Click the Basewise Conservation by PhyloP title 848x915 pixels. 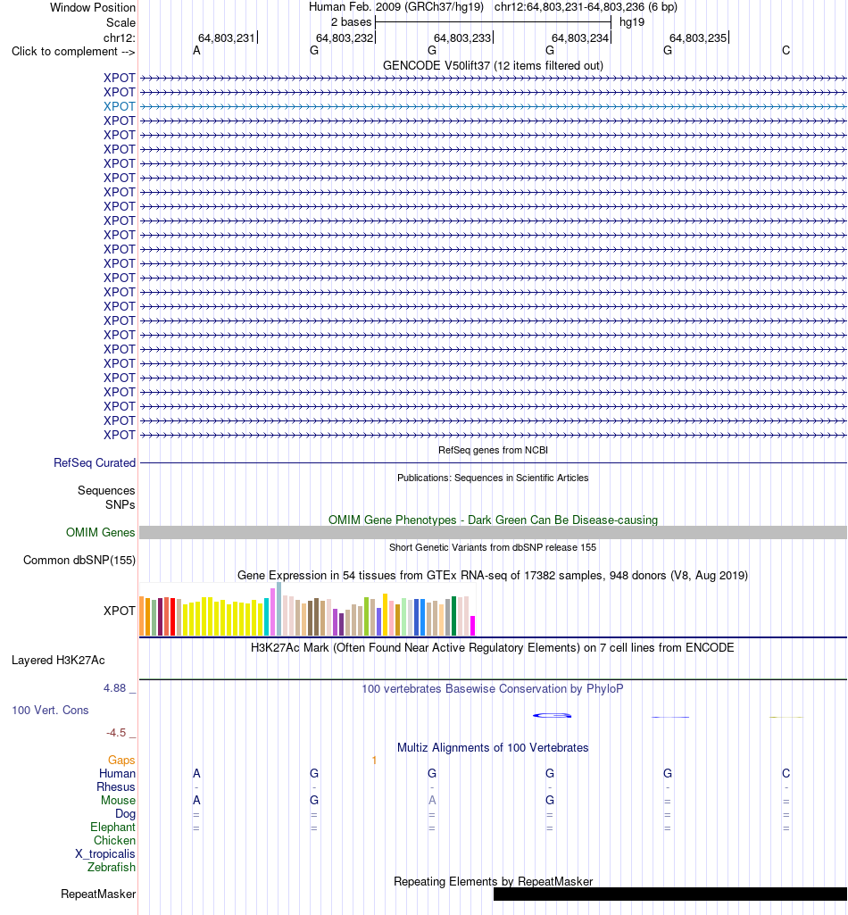pos(493,688)
